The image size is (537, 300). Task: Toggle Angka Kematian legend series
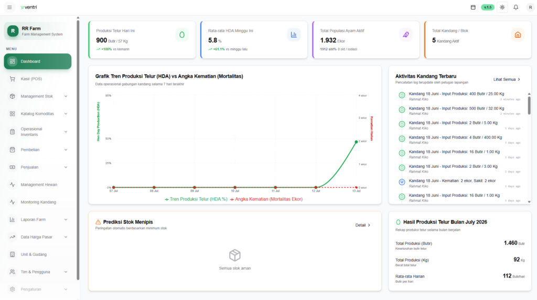coord(266,199)
